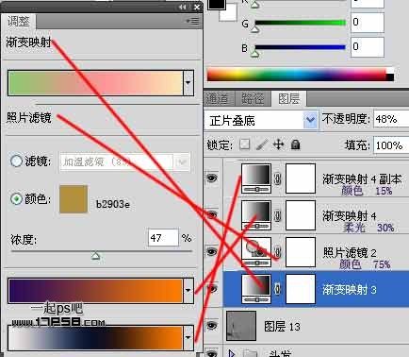Screen dimensions: 409x357
Task: Toggle lock all padlock icon
Action: [295, 144]
